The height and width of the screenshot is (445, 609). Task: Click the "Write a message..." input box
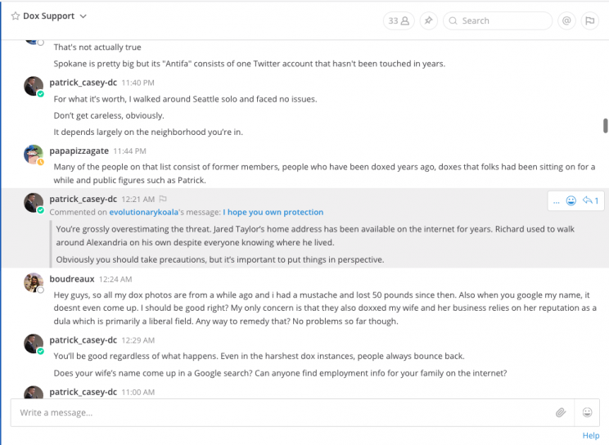point(278,413)
